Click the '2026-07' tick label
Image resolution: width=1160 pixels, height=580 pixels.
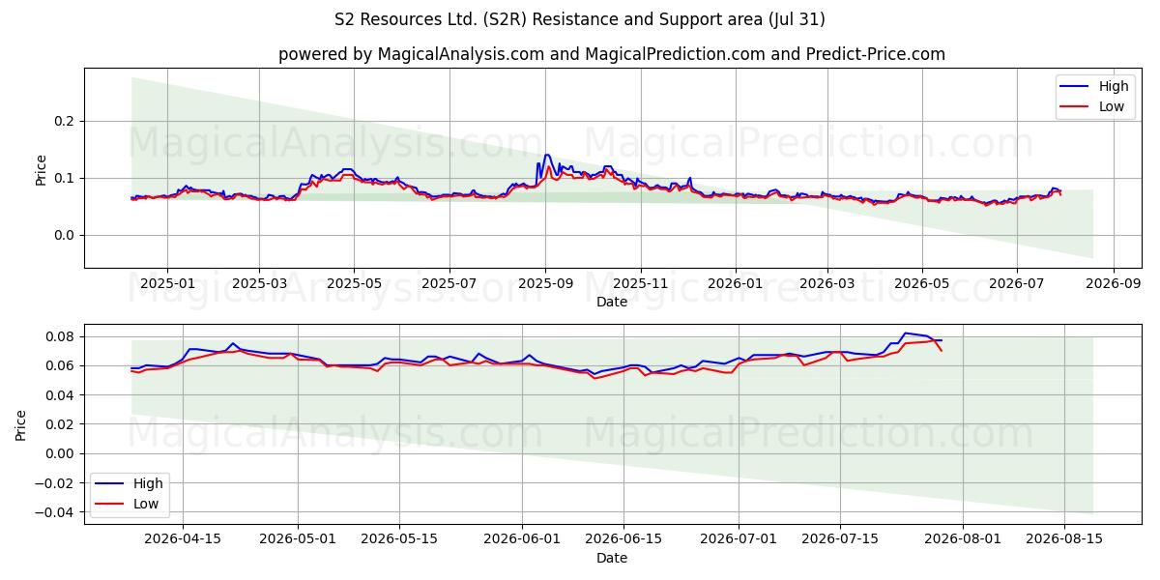click(1017, 283)
